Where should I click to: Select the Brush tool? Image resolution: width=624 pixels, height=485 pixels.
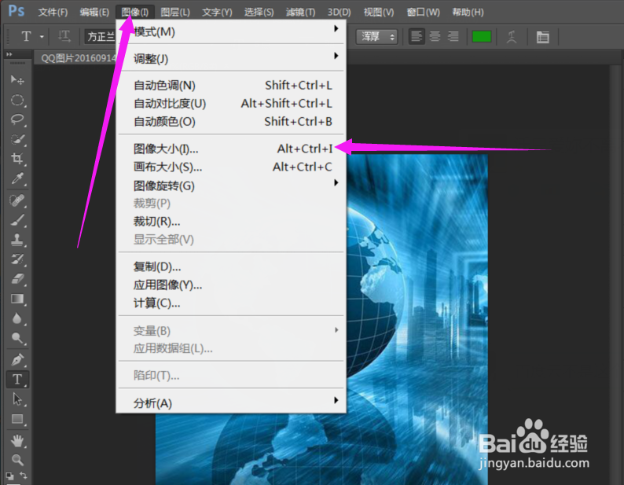17,220
